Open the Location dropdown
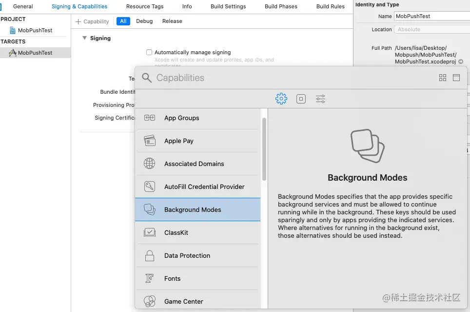The width and height of the screenshot is (470, 312). tap(431, 29)
